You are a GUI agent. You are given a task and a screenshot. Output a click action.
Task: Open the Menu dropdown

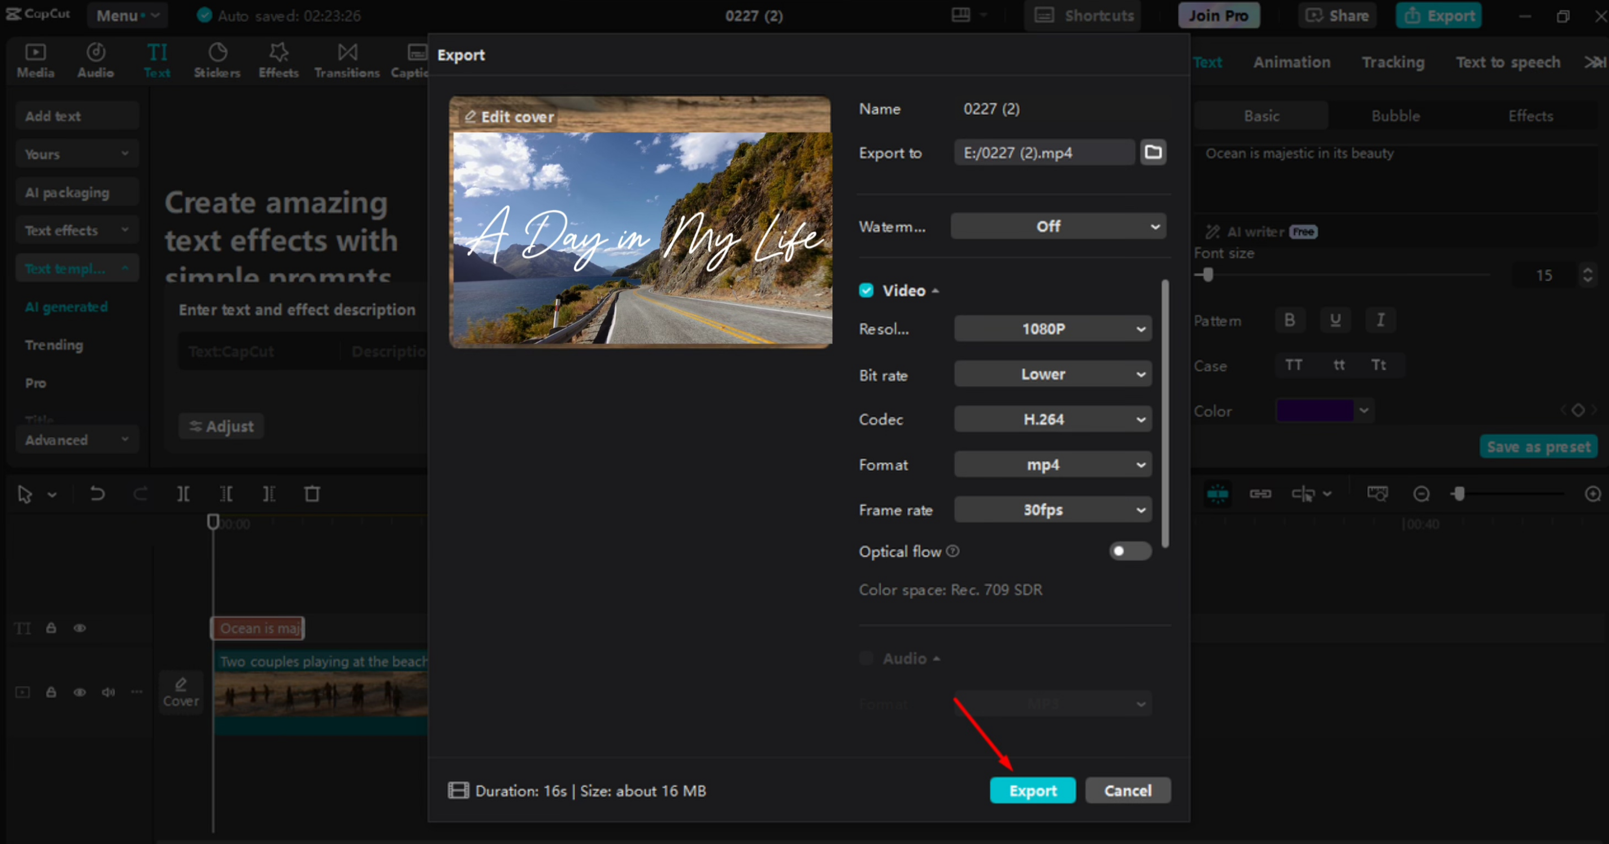coord(127,15)
